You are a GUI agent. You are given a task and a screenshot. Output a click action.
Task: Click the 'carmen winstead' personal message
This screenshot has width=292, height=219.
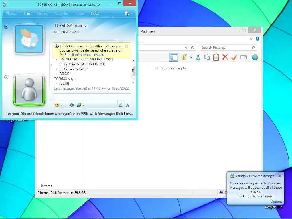coord(66,32)
